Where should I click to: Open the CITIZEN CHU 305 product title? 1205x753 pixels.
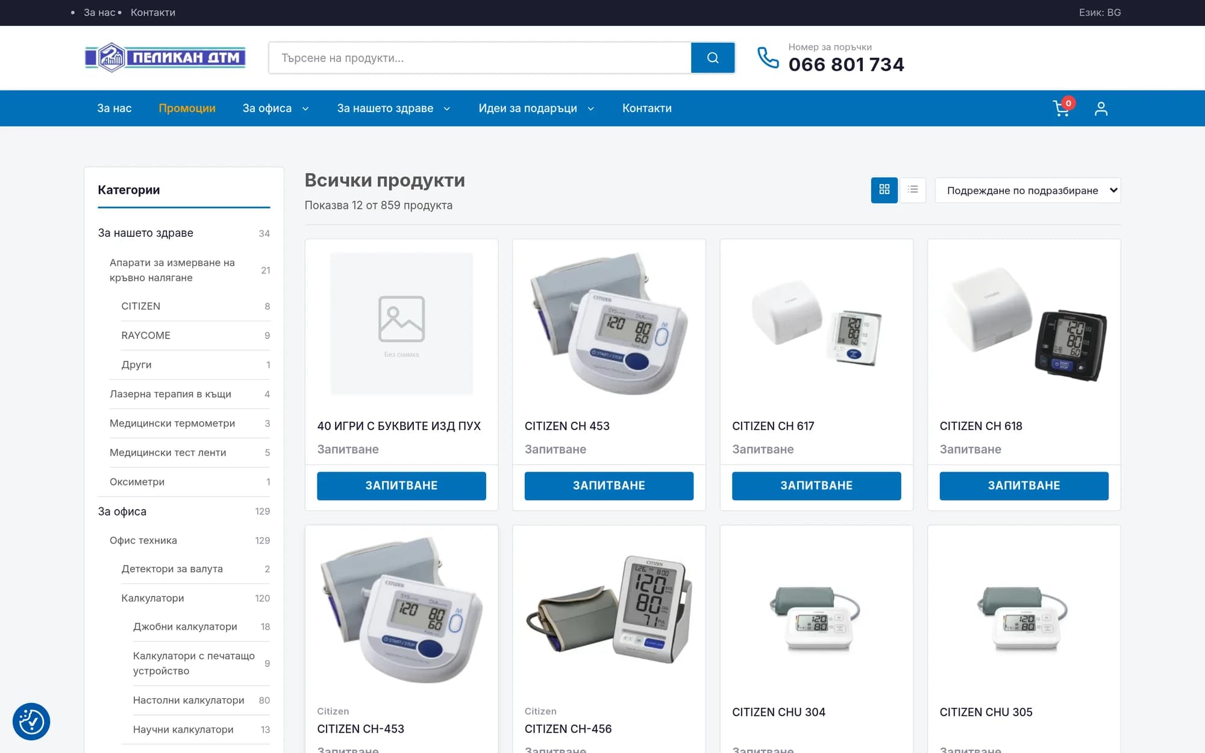click(x=986, y=712)
